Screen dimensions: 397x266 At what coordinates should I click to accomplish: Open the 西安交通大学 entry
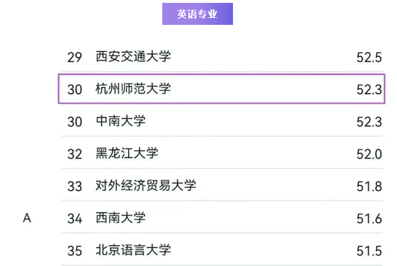[x=133, y=57]
